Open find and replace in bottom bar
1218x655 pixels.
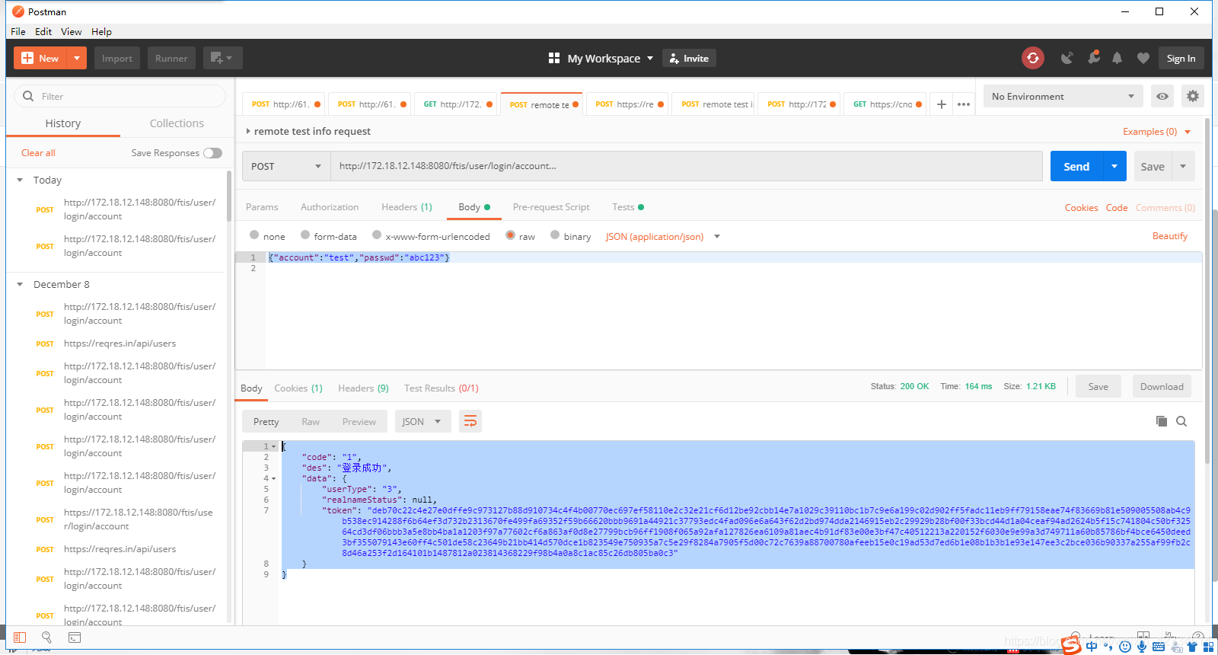pyautogui.click(x=46, y=637)
